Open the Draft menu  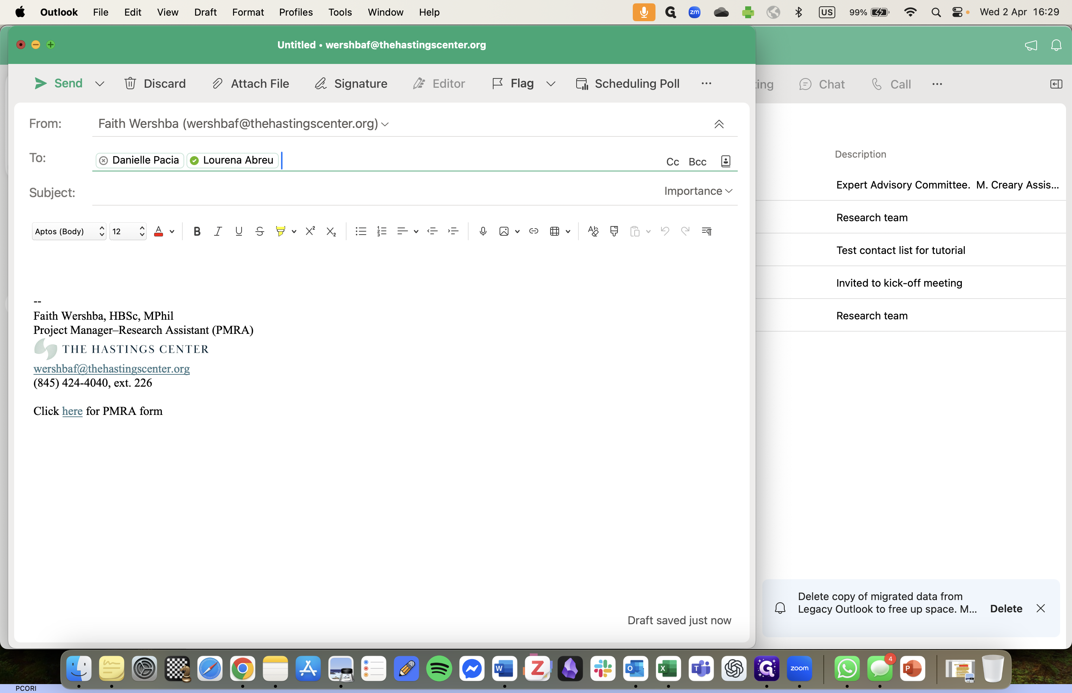pos(205,12)
